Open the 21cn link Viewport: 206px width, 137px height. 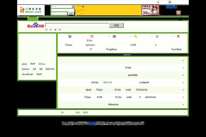89,40
